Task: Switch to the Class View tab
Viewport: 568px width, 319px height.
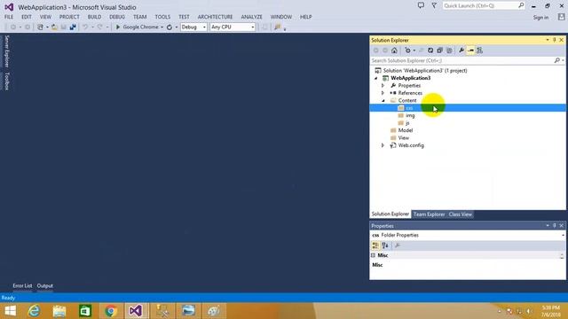Action: (x=460, y=214)
